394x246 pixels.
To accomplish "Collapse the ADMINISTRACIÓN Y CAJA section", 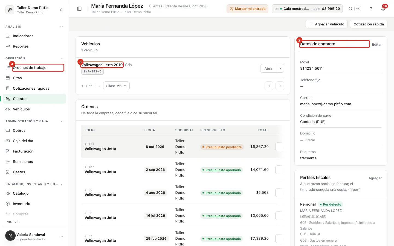I will coord(62,121).
